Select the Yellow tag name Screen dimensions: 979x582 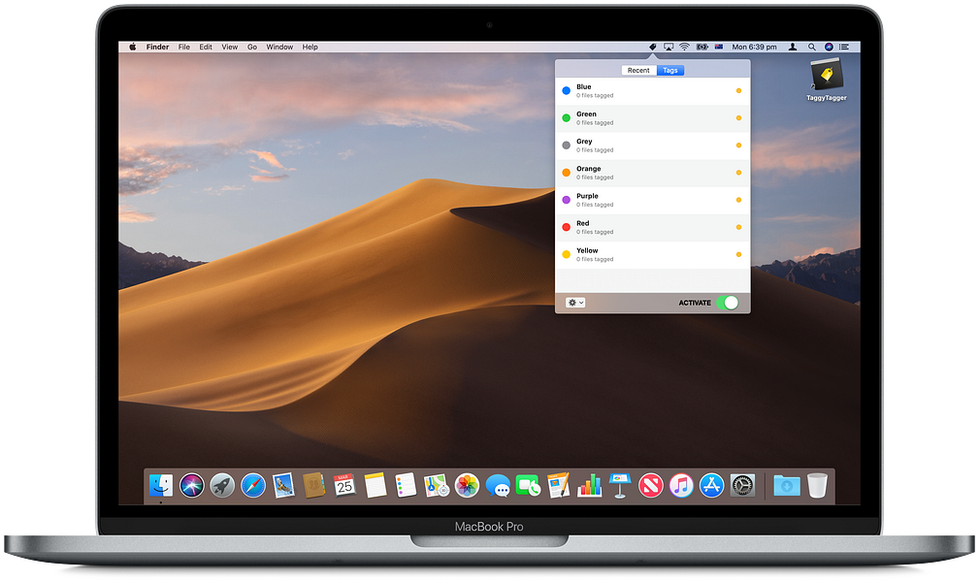(x=588, y=250)
